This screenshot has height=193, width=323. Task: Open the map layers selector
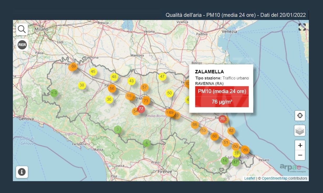(x=300, y=131)
